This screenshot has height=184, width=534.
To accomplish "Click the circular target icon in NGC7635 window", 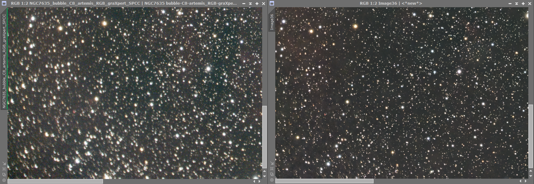I will coord(4,180).
